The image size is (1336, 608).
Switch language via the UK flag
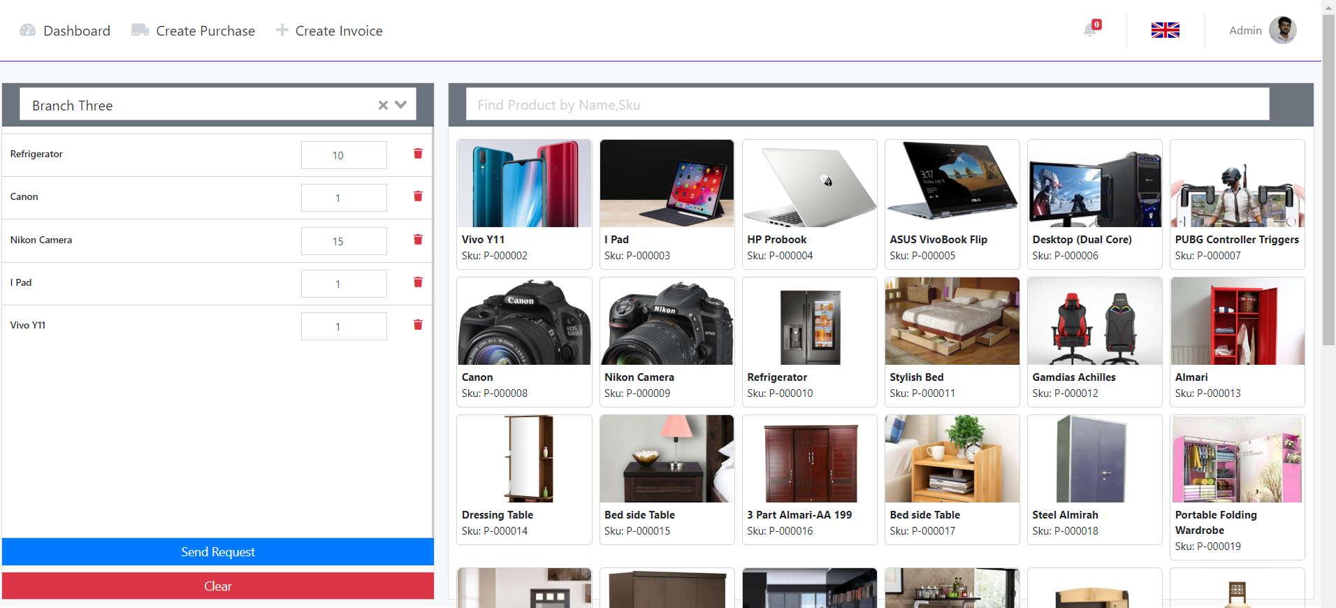click(x=1166, y=30)
